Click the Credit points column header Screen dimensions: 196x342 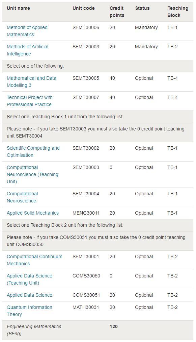[x=117, y=12]
